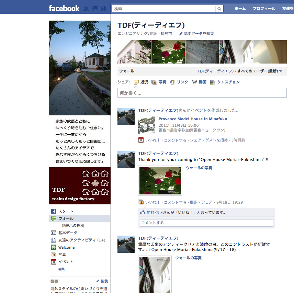Open the arched ceiling thumbnail in strip
294x293 pixels.
270,52
